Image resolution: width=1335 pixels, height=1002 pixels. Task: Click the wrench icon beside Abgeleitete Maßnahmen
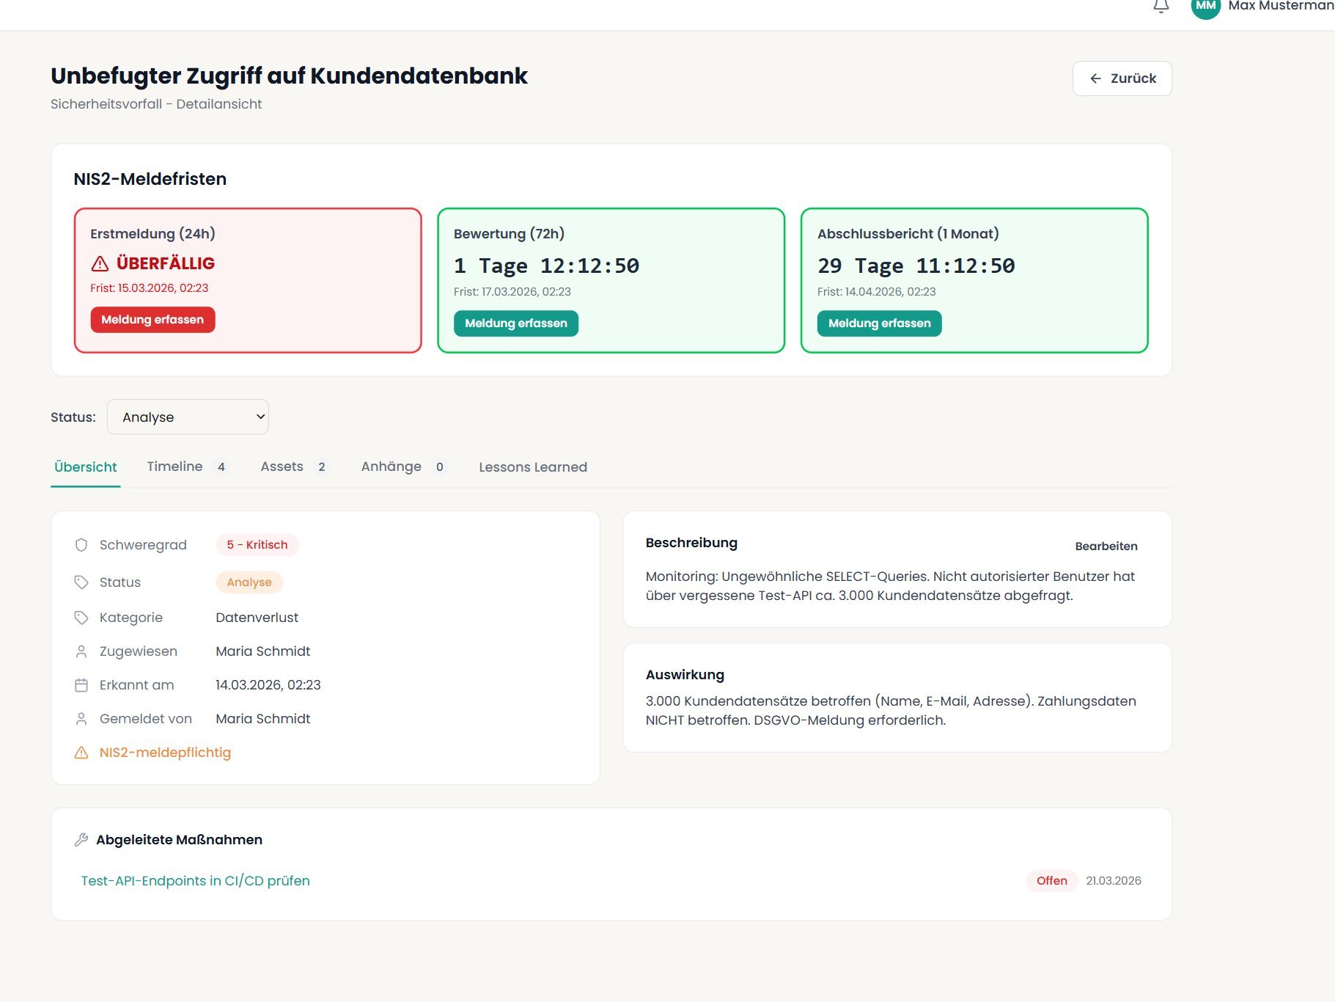pyautogui.click(x=81, y=840)
